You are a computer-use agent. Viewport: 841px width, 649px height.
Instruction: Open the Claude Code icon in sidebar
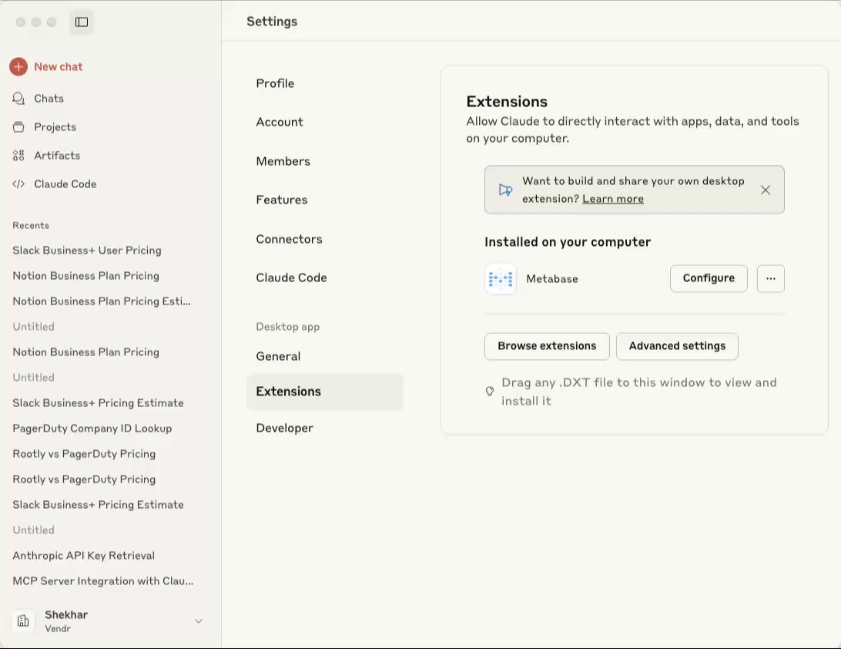pos(18,184)
